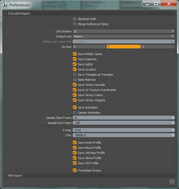
Task: Select X as the Up Axis
Action: (90, 47)
